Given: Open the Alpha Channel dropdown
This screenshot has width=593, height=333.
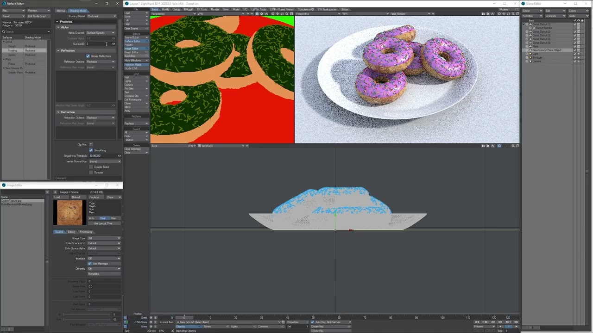Looking at the screenshot, I should (x=101, y=33).
